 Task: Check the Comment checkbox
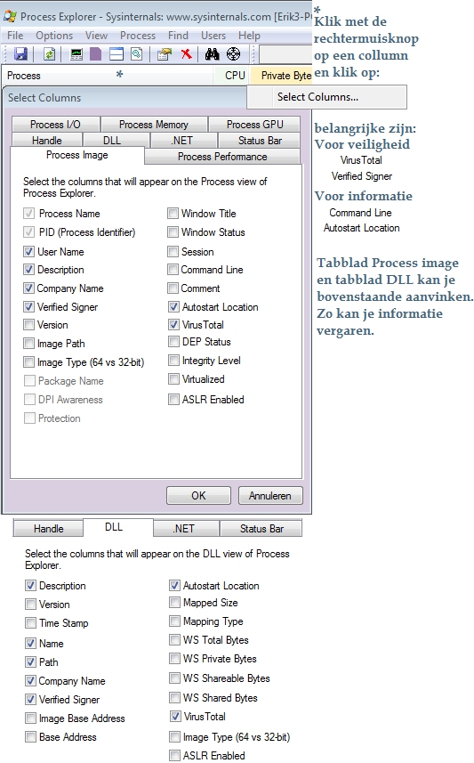pyautogui.click(x=173, y=288)
